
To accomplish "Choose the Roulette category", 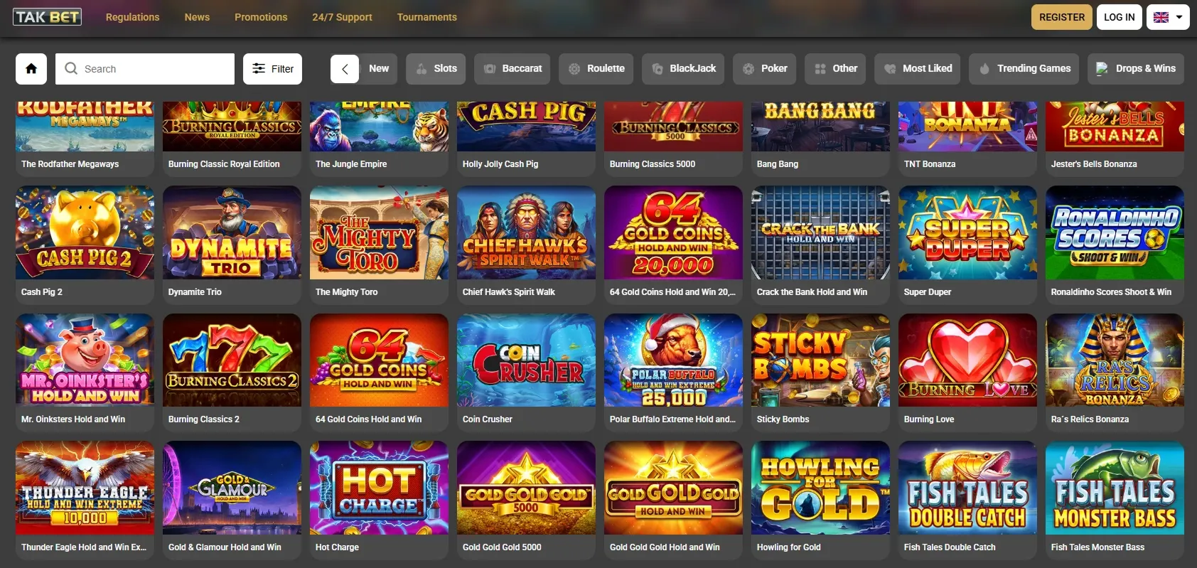I will [596, 69].
